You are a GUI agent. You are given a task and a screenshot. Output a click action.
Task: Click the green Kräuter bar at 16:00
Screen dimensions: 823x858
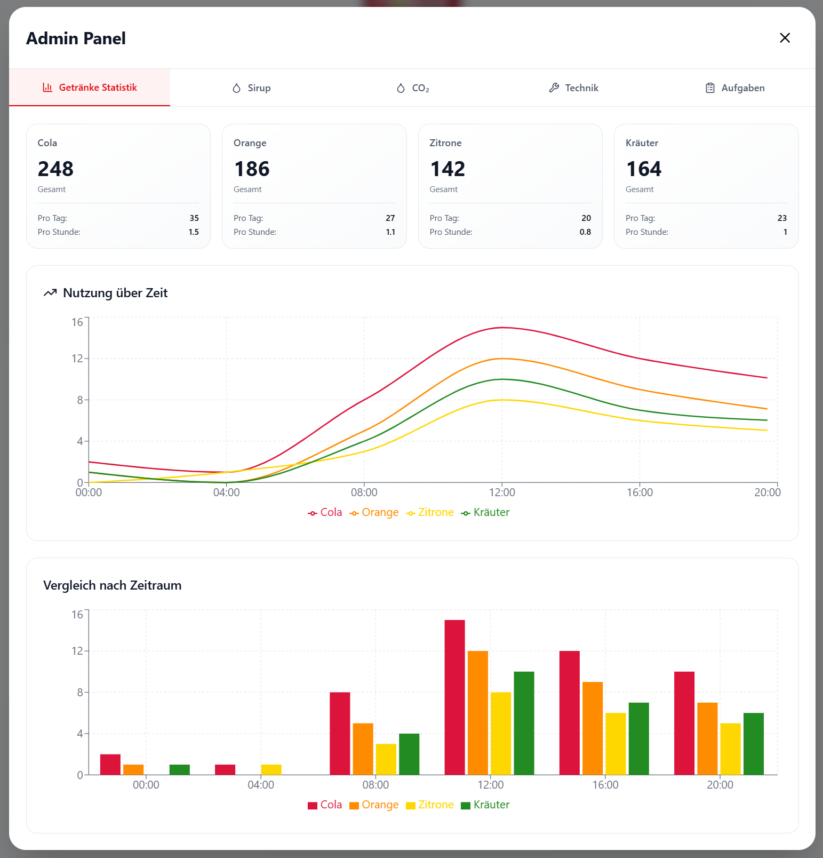639,738
